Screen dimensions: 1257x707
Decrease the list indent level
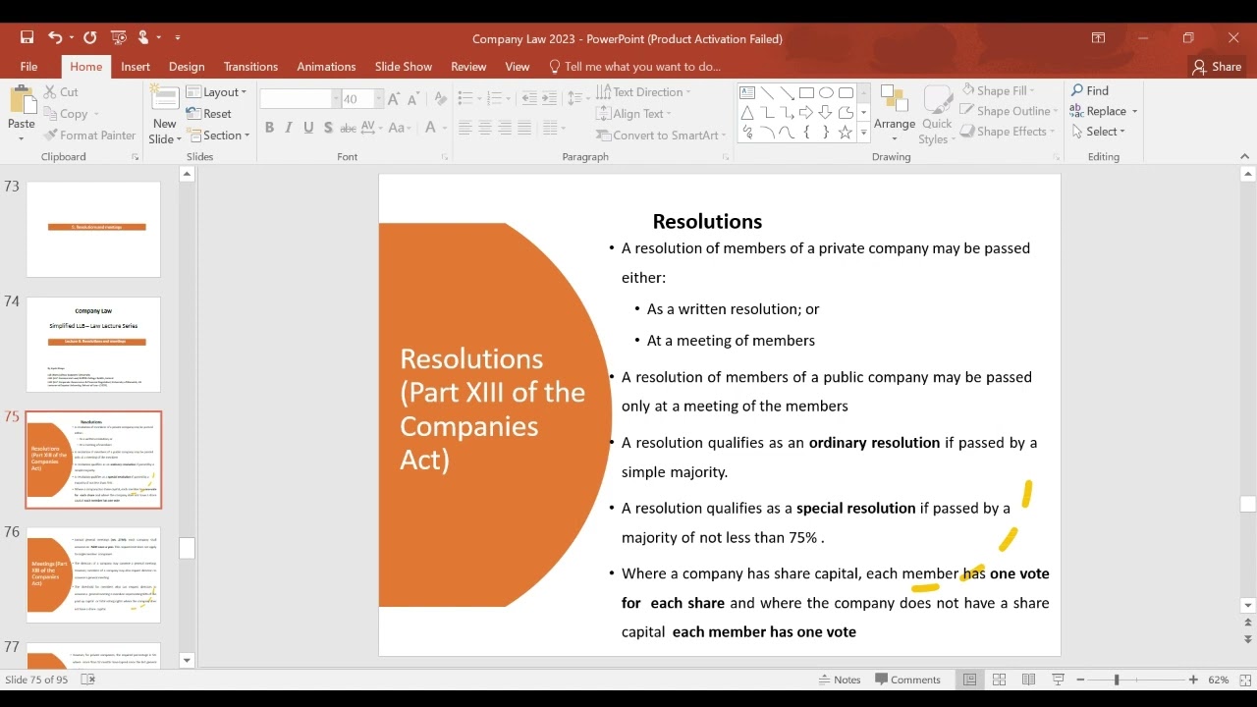pos(529,98)
